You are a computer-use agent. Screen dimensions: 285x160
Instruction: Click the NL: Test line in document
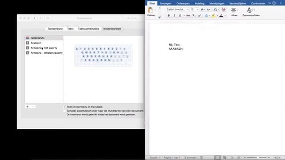[x=174, y=44]
